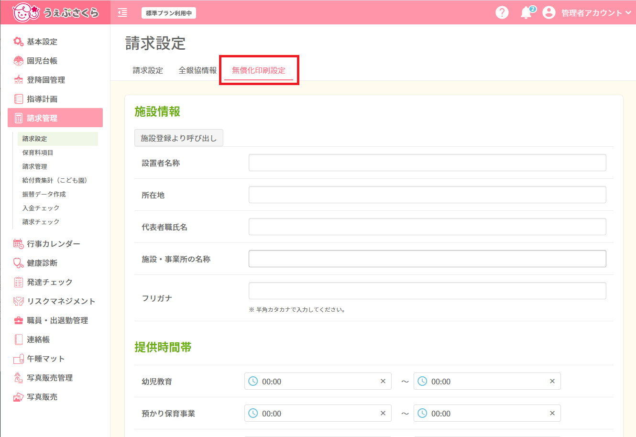
Task: Click the 標準プラン利用中 badge
Action: tap(169, 13)
